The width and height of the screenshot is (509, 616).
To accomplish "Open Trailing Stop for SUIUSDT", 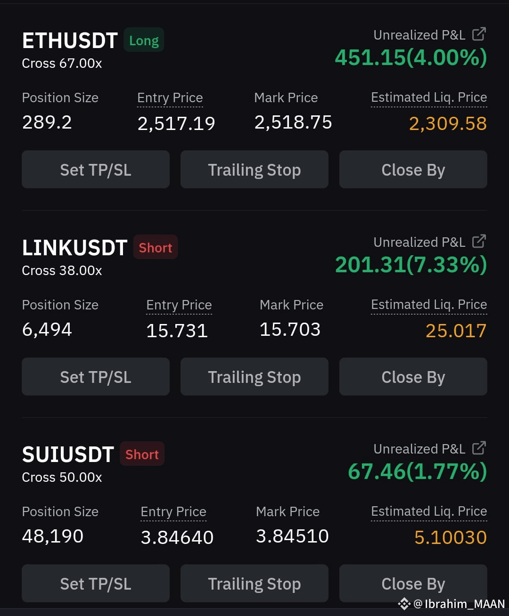I will tap(254, 584).
